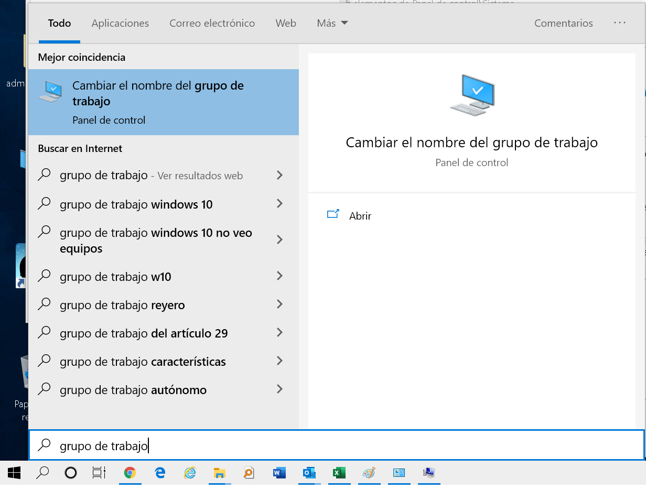The height and width of the screenshot is (490, 646).
Task: Start Microsoft Excel from the taskbar
Action: pos(339,473)
